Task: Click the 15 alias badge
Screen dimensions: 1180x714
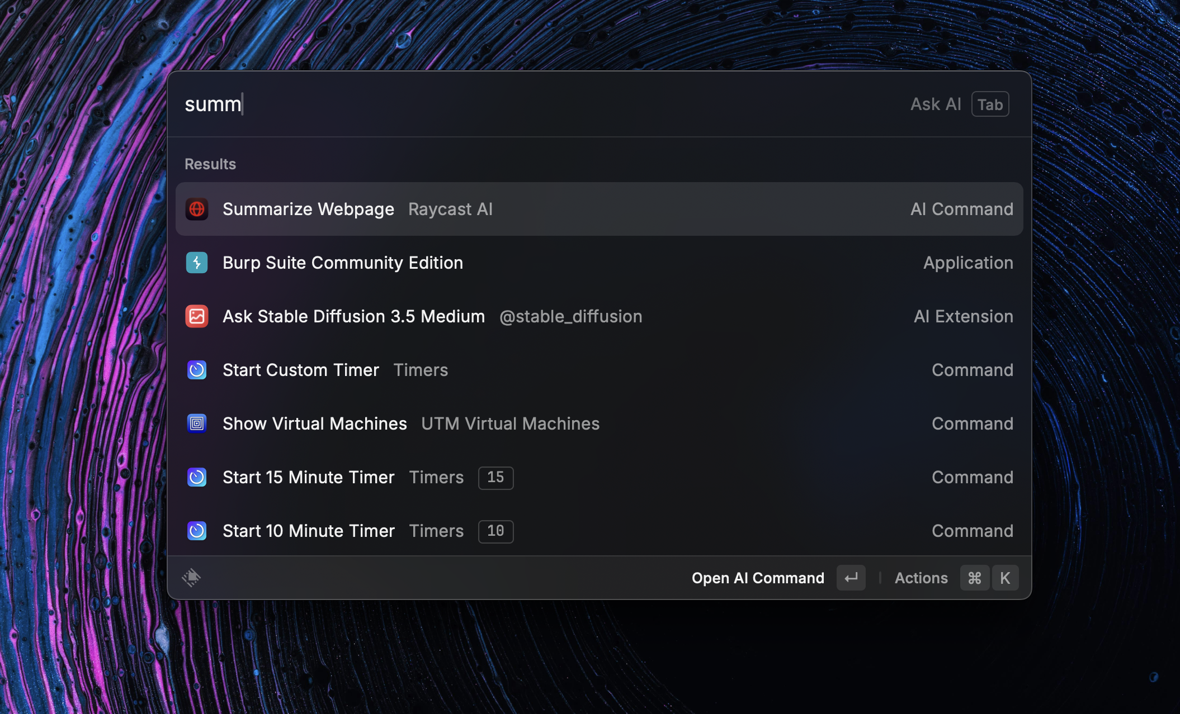Action: (x=495, y=478)
